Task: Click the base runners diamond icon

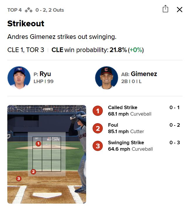Action: click(x=29, y=10)
